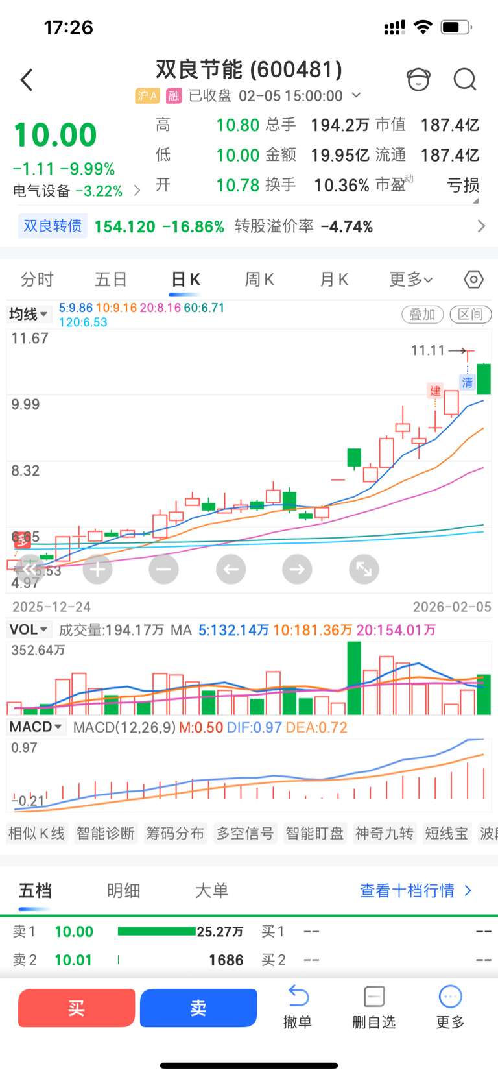Open 神奇九转 tool

click(x=385, y=833)
